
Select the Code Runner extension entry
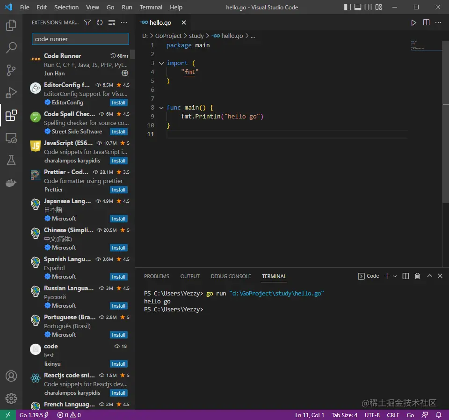[79, 65]
